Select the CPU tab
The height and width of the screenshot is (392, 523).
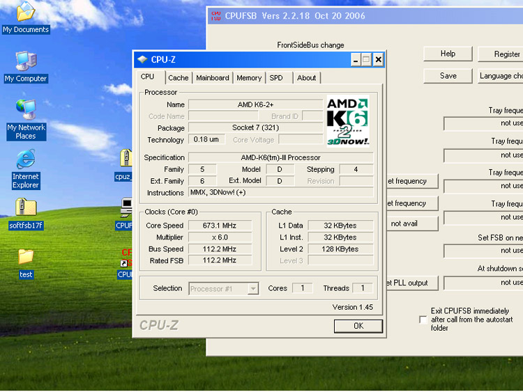pos(147,77)
